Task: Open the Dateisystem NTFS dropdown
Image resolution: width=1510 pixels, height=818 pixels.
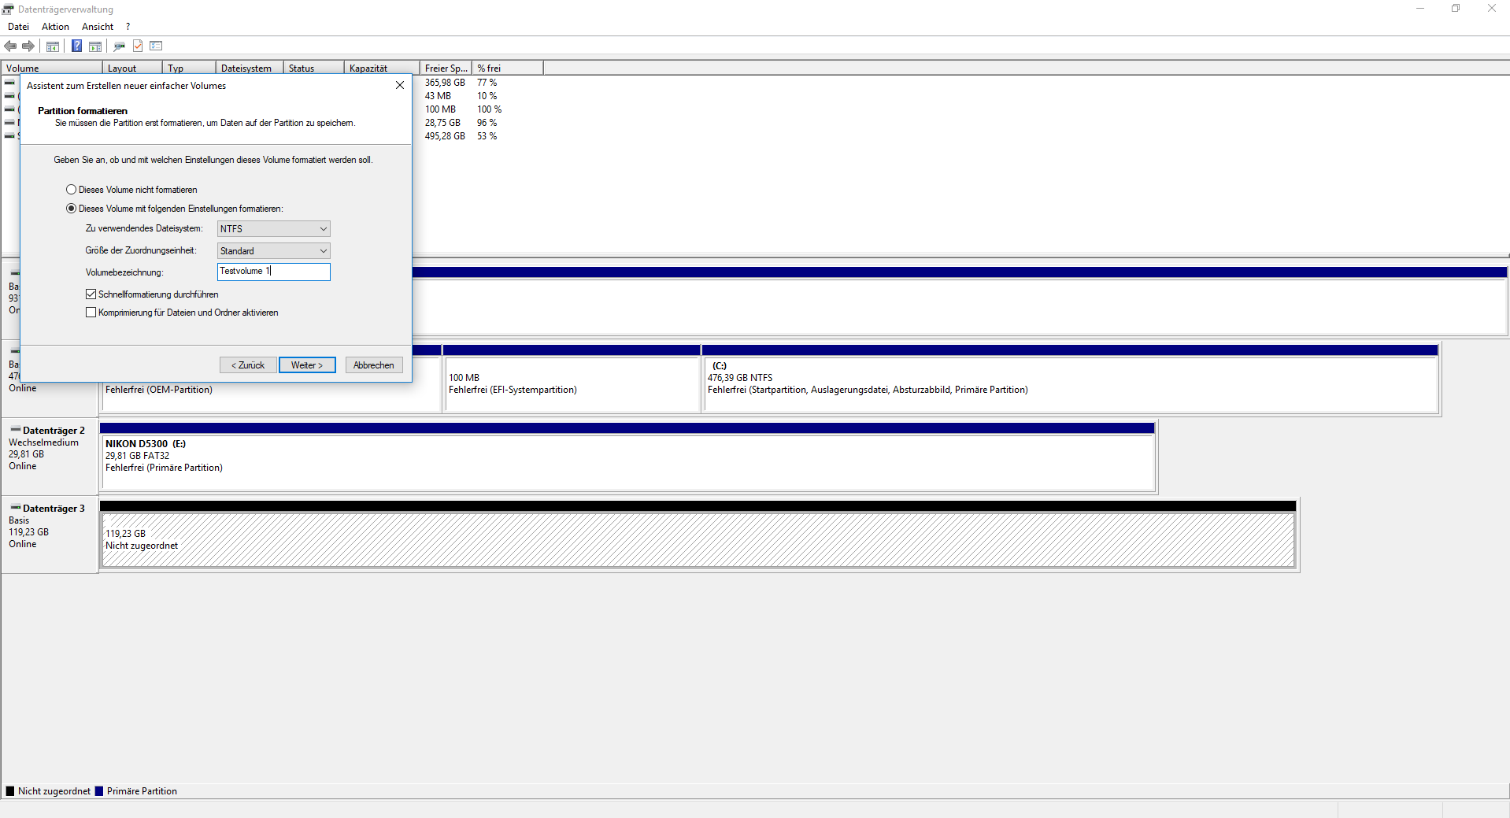Action: pyautogui.click(x=273, y=228)
